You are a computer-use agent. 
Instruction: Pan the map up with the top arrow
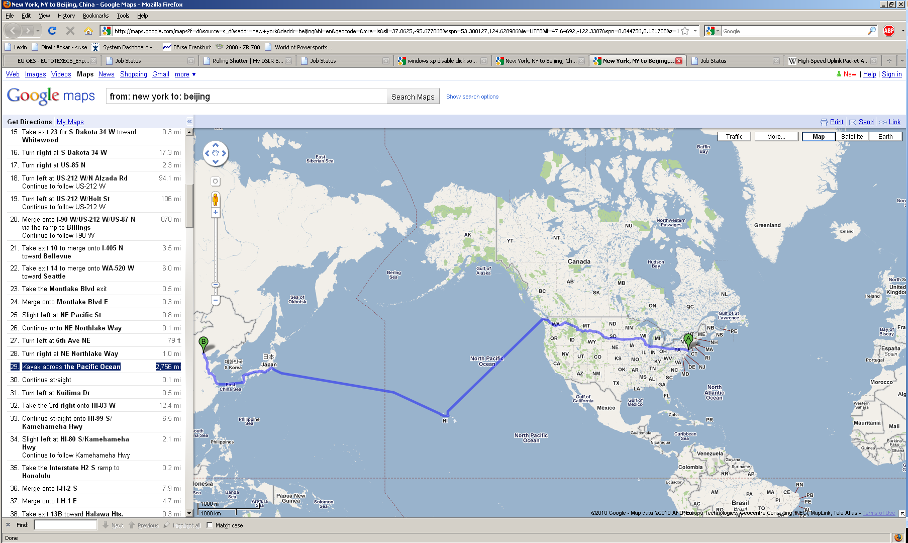(x=216, y=145)
